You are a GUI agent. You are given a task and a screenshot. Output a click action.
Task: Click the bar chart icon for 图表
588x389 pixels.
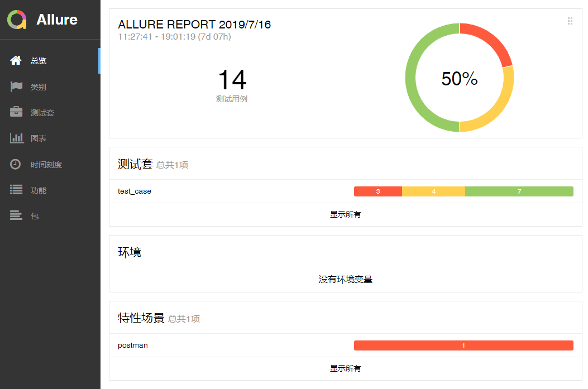pyautogui.click(x=17, y=138)
